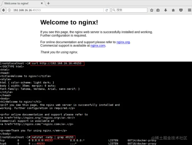Open the Pocket shield icon
This screenshot has height=145, width=192.
click(181, 10)
